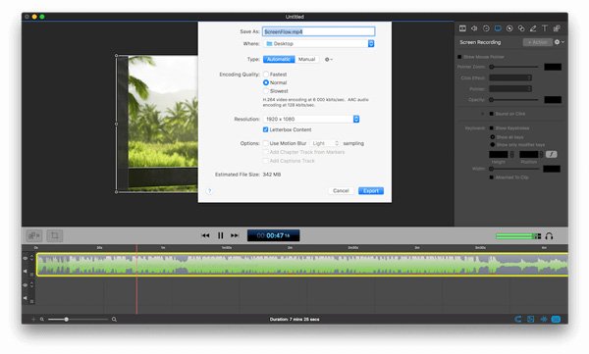589x354 pixels.
Task: Open the Annotations pencil tab icon
Action: (x=533, y=28)
